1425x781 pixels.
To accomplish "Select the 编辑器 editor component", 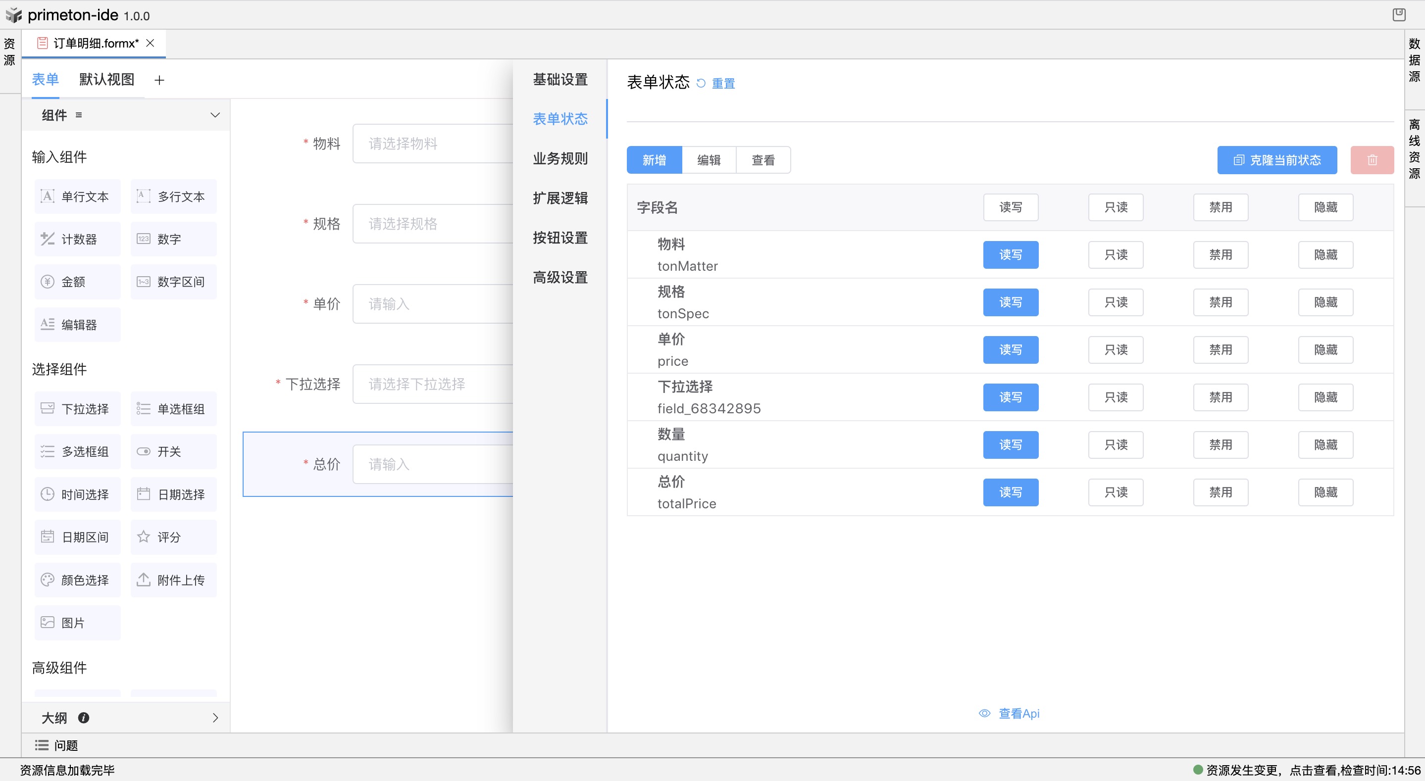I will pyautogui.click(x=77, y=324).
